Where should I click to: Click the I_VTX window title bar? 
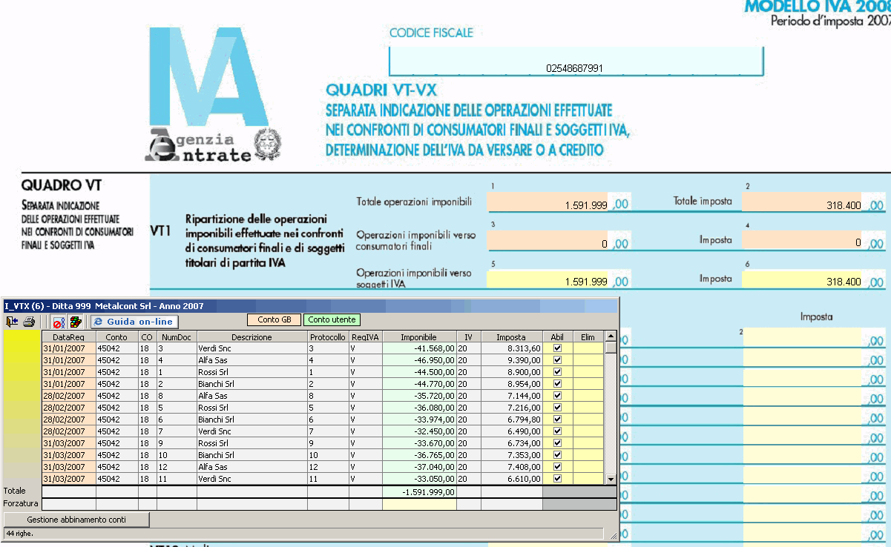pyautogui.click(x=310, y=305)
